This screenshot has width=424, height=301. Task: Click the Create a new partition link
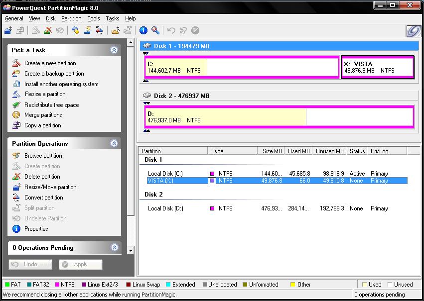click(50, 63)
